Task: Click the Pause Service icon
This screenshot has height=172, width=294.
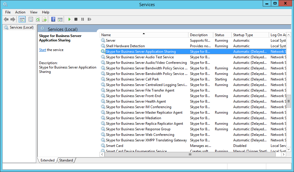Action: (83, 19)
